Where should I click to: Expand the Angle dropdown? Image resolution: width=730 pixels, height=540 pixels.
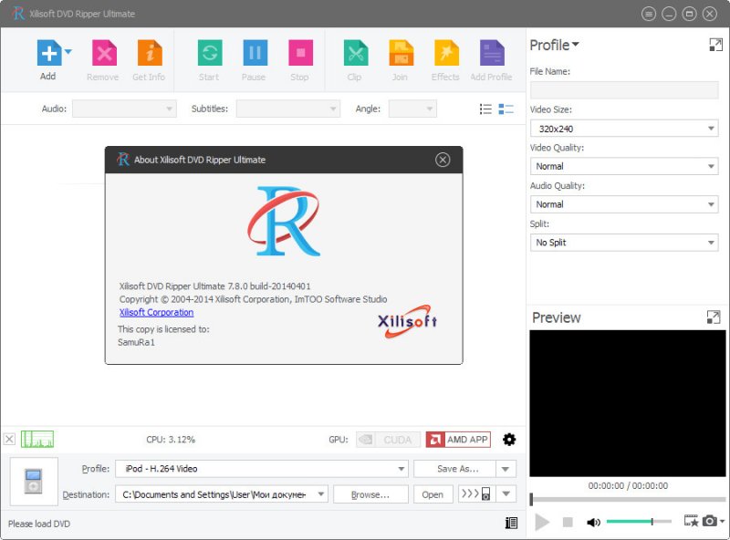click(x=412, y=109)
